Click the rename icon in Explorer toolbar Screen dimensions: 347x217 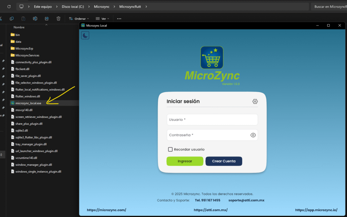pyautogui.click(x=35, y=19)
